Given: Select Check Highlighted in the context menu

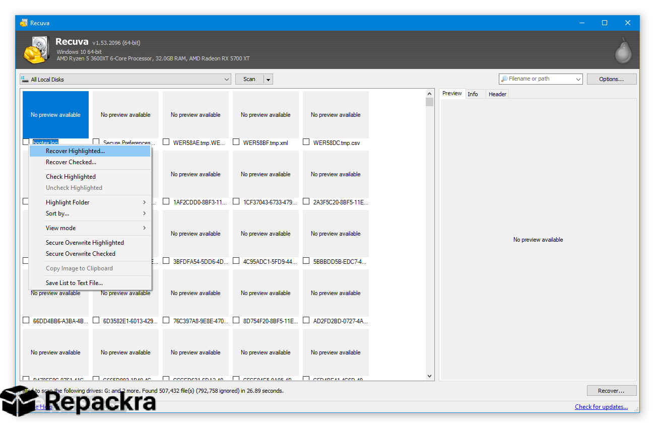Looking at the screenshot, I should 90,177.
